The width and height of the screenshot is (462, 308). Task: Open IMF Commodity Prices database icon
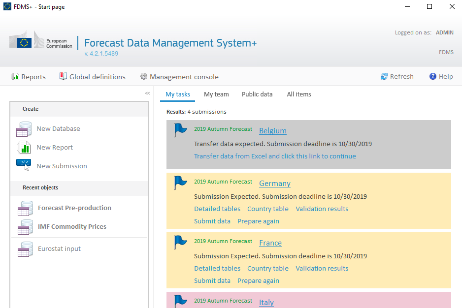[25, 227]
